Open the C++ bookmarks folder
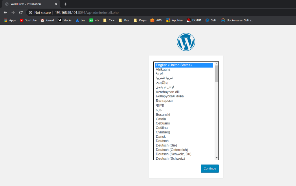Viewport: 296px width, 186px height. 109,20
